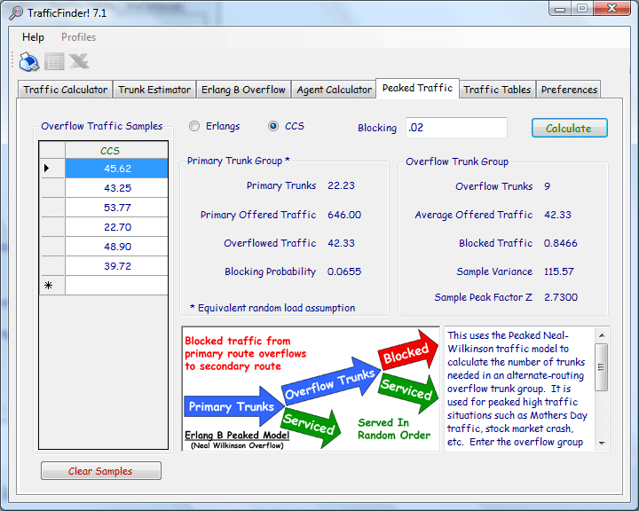Open the Help menu
This screenshot has width=639, height=511.
[x=33, y=37]
